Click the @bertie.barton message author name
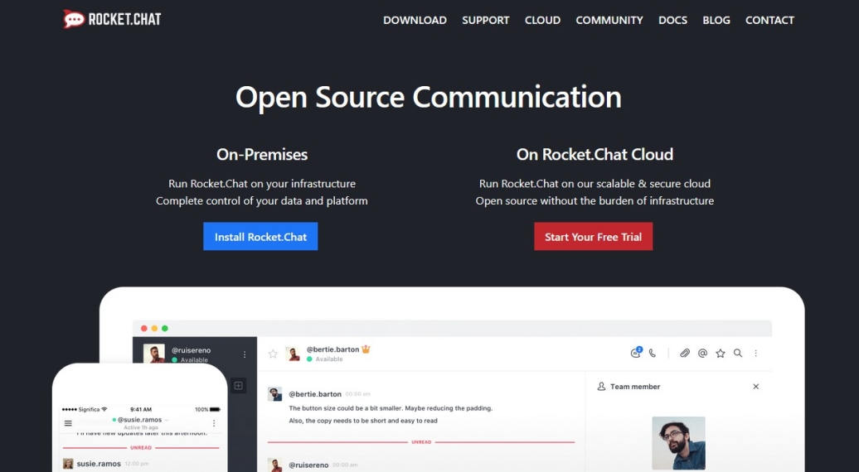 [x=315, y=394]
